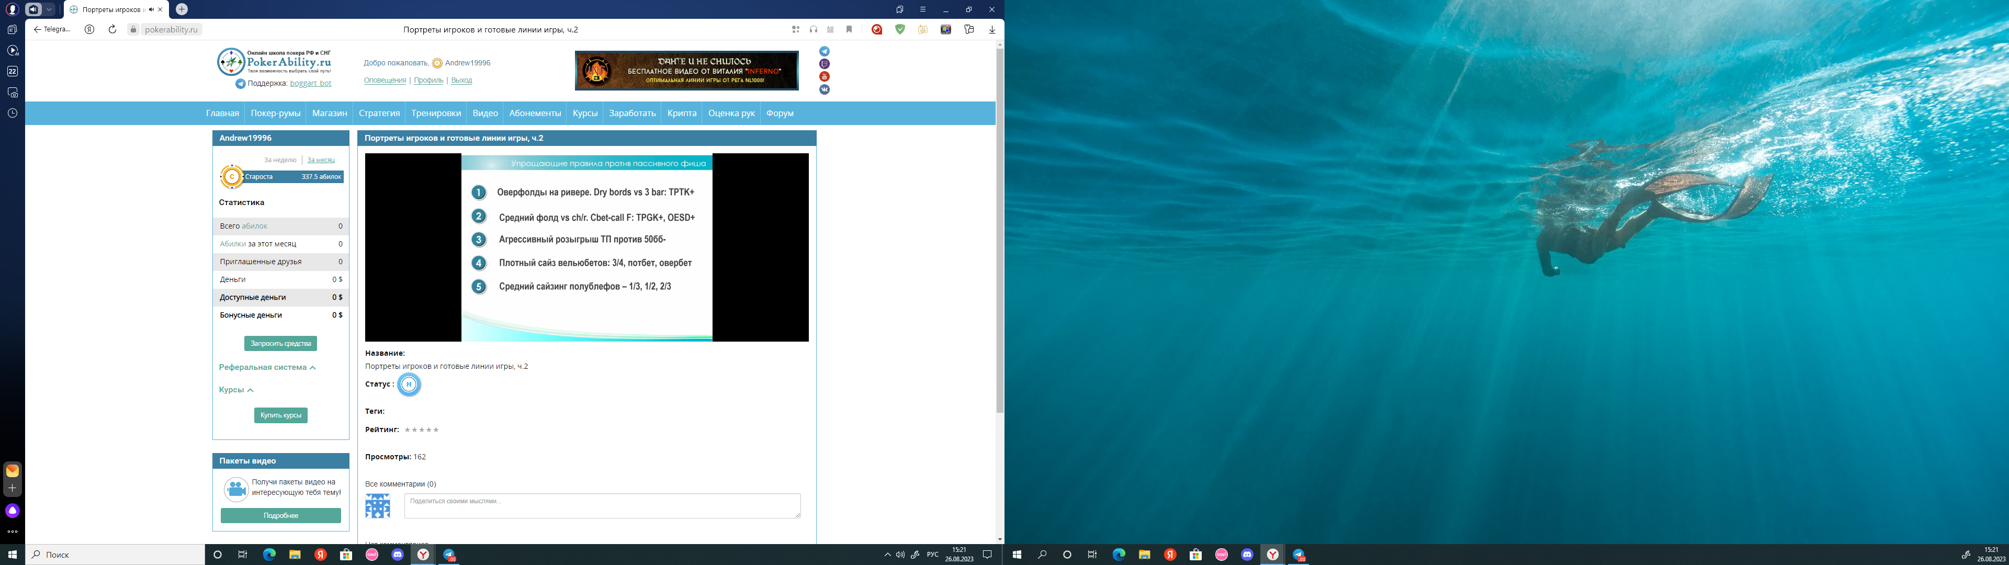
Task: Expand the Курсы section in the sidebar
Action: click(236, 389)
